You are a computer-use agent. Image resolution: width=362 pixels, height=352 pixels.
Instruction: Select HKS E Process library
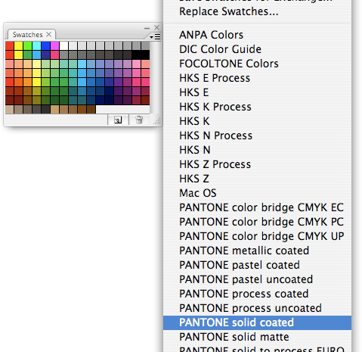215,78
